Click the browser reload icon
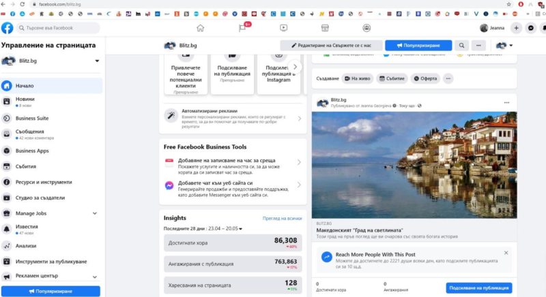The width and height of the screenshot is (546, 297). tap(23, 4)
